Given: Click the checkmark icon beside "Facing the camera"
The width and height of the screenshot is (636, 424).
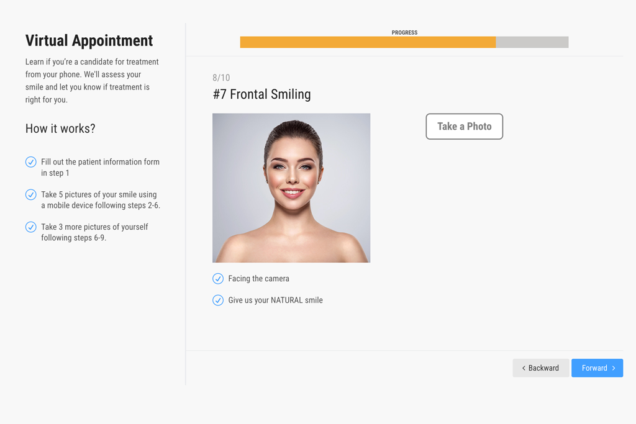Looking at the screenshot, I should click(218, 279).
